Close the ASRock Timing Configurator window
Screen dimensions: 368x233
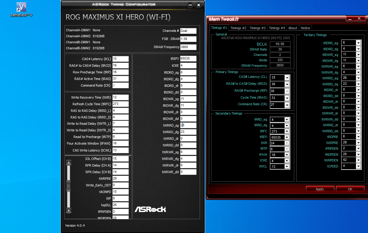tap(198, 5)
